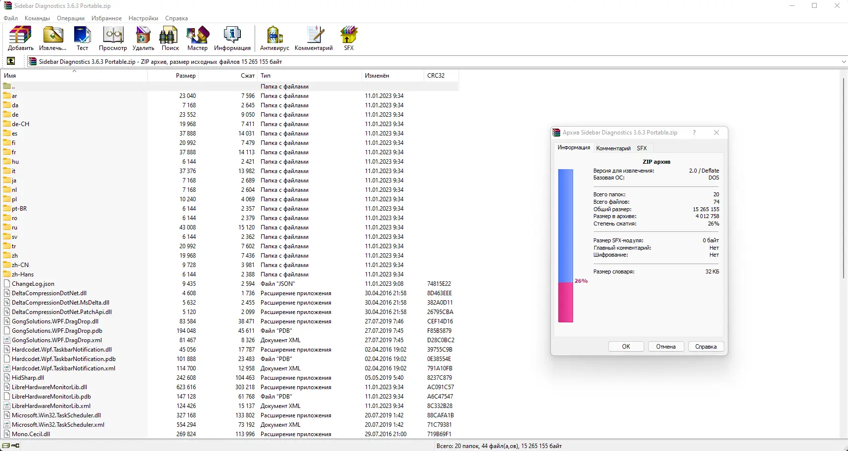
Task: Click the Справка button in dialog
Action: click(x=706, y=347)
